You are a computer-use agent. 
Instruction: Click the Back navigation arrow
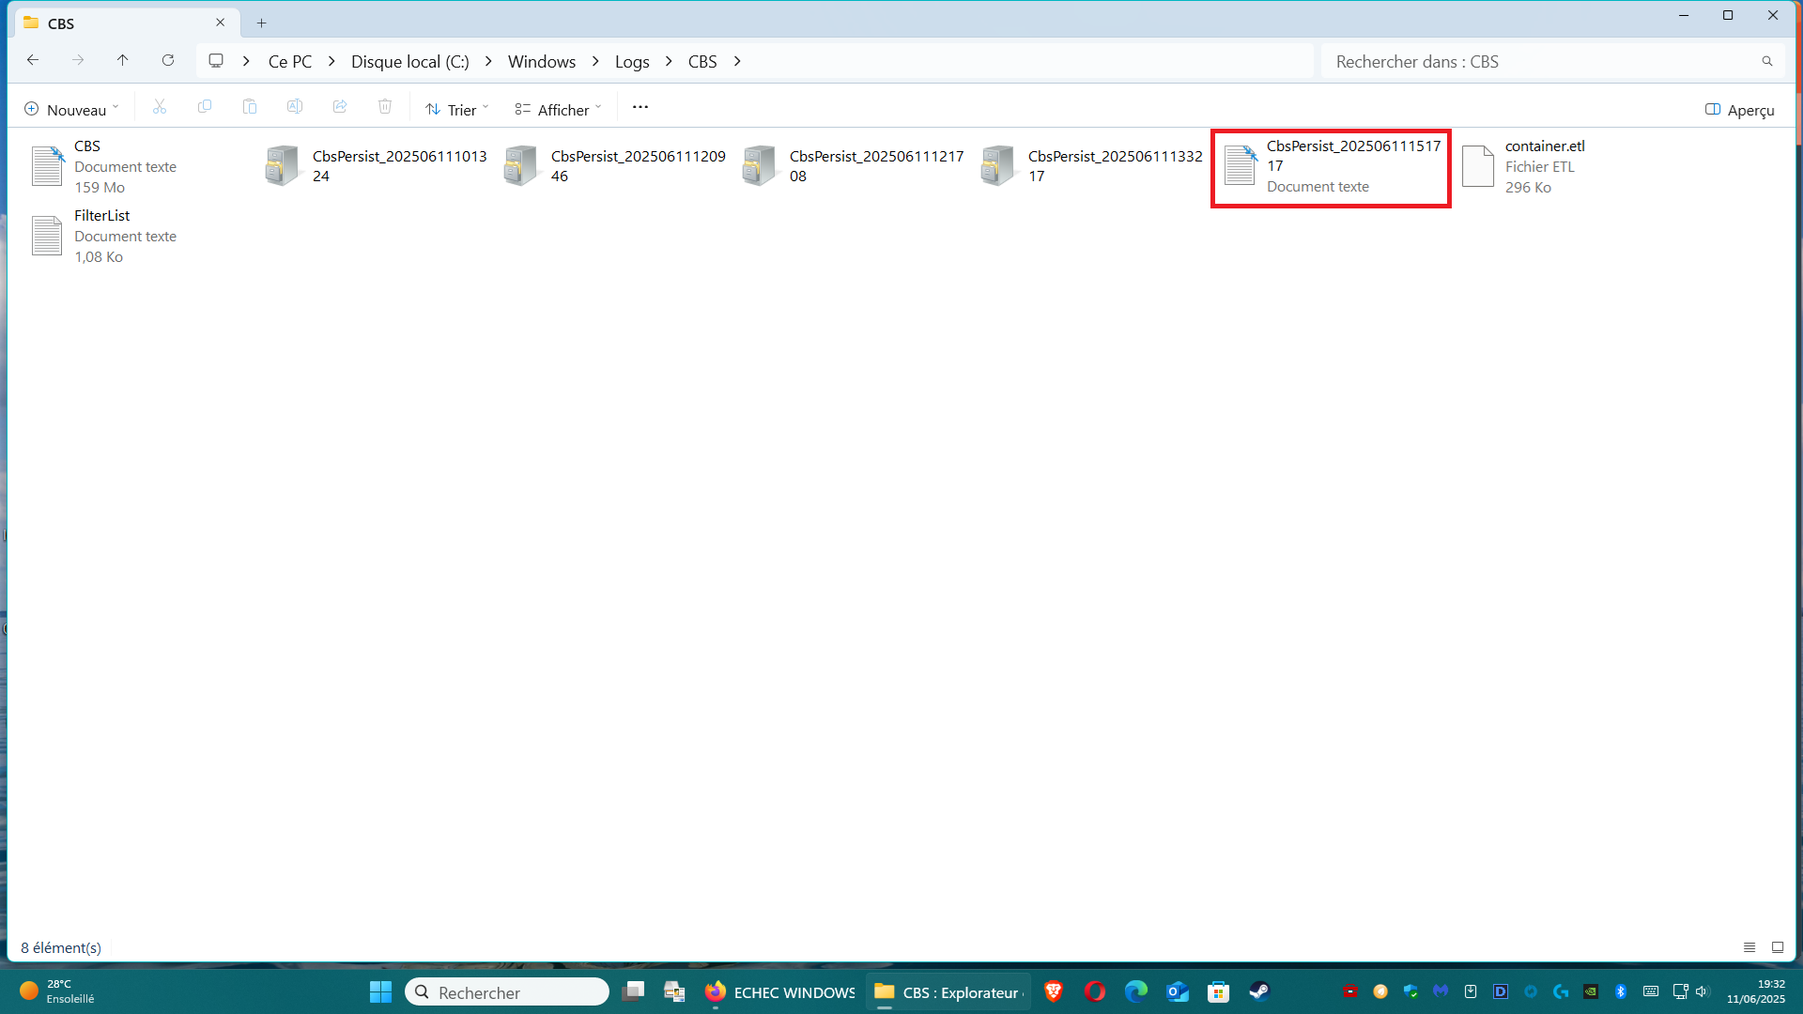click(x=33, y=60)
